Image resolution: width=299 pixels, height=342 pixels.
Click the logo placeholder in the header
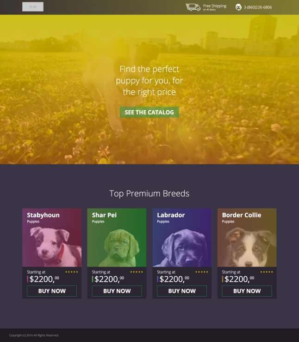(33, 7)
